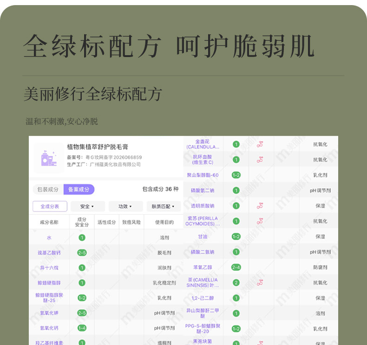Open the 透明质酸钠 ingredient link
Screen dimensions: 367x345
[203, 206]
